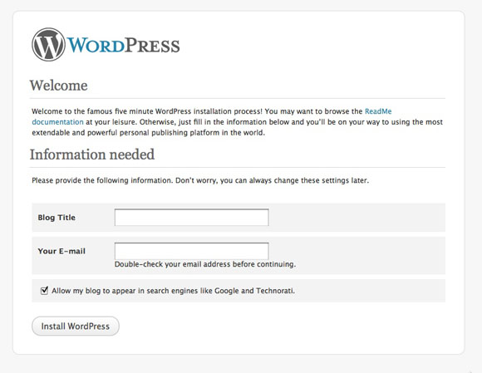
Task: Focus the Blog Title input field
Action: coord(191,217)
